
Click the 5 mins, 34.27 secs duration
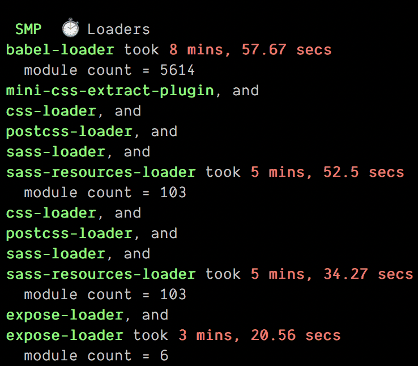click(x=332, y=274)
